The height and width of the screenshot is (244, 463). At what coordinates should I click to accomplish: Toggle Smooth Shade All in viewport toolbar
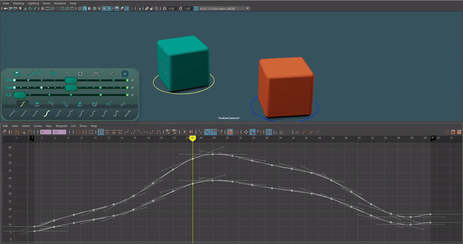(x=85, y=8)
